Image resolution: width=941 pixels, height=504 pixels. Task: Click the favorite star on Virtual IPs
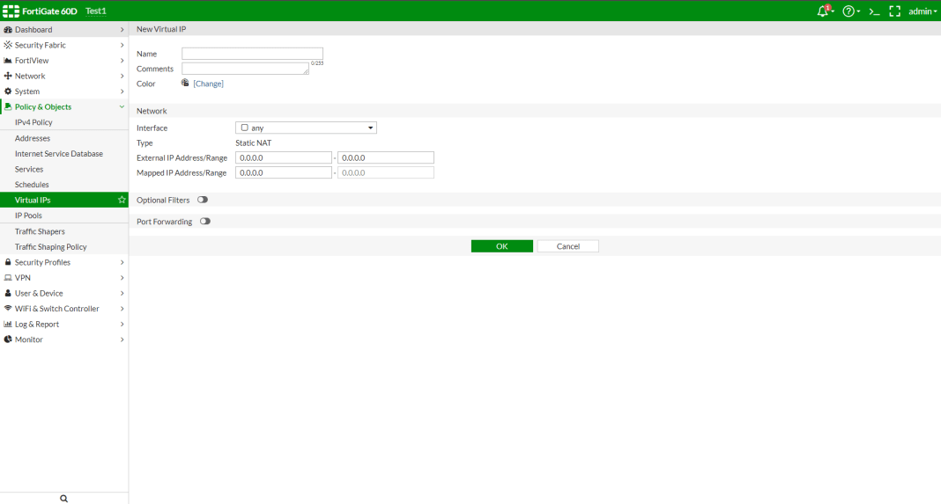tap(122, 201)
